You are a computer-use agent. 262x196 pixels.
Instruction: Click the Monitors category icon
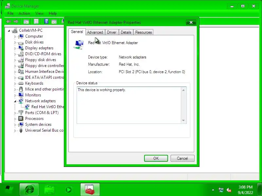pos(21,95)
